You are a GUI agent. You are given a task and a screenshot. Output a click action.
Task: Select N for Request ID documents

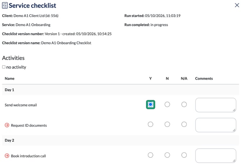(x=167, y=124)
